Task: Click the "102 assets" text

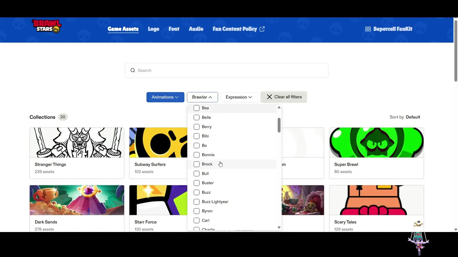Action: pyautogui.click(x=144, y=172)
